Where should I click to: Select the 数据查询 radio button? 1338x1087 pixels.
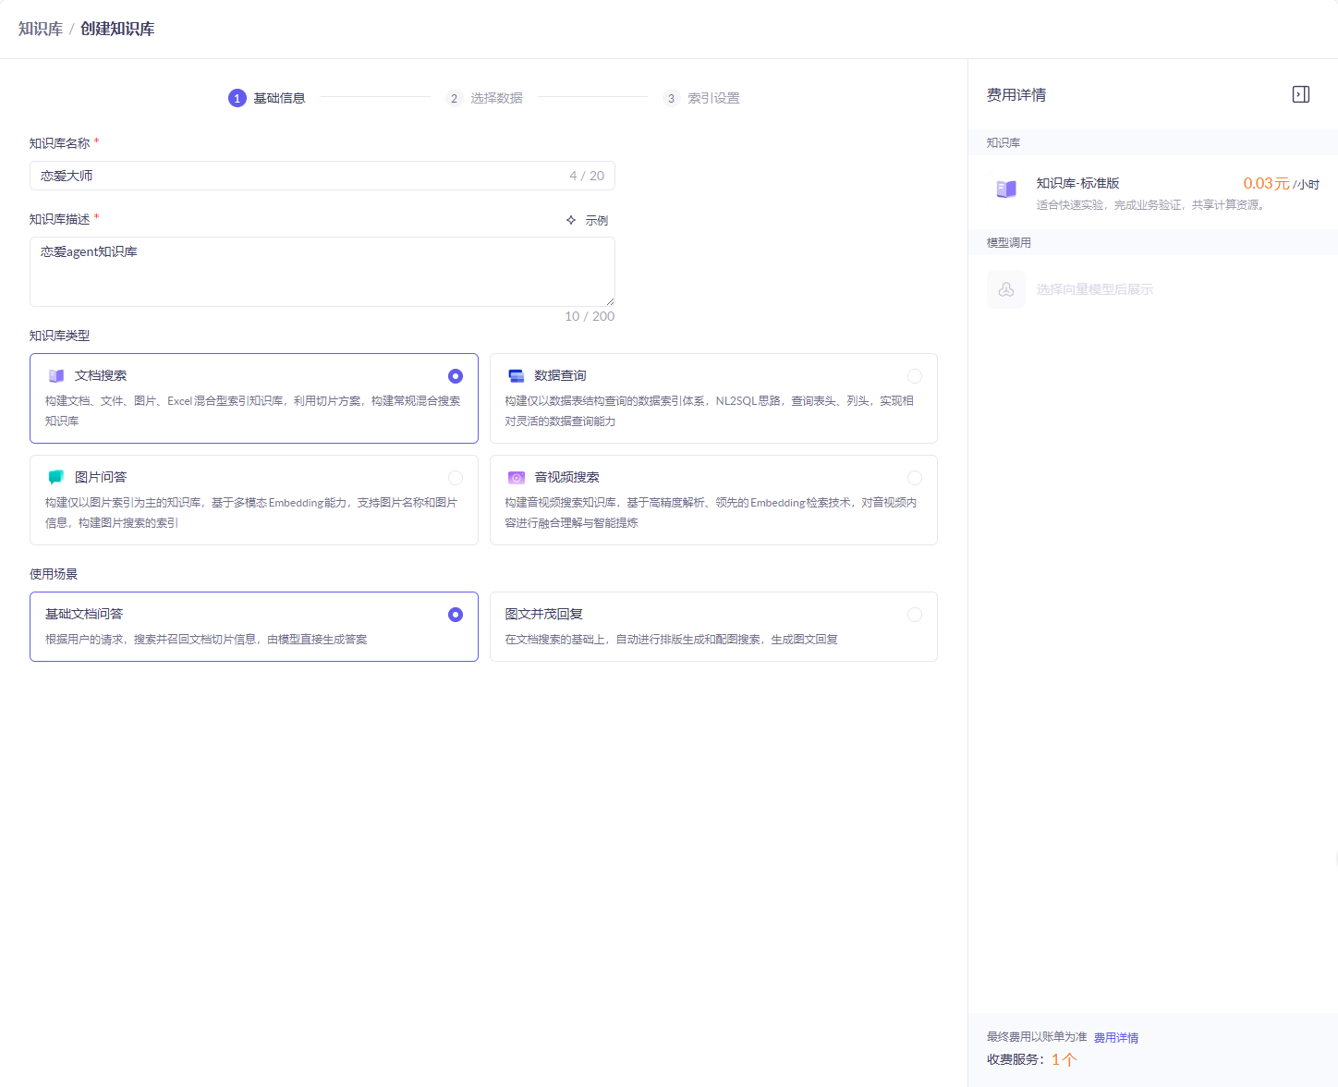pos(914,376)
